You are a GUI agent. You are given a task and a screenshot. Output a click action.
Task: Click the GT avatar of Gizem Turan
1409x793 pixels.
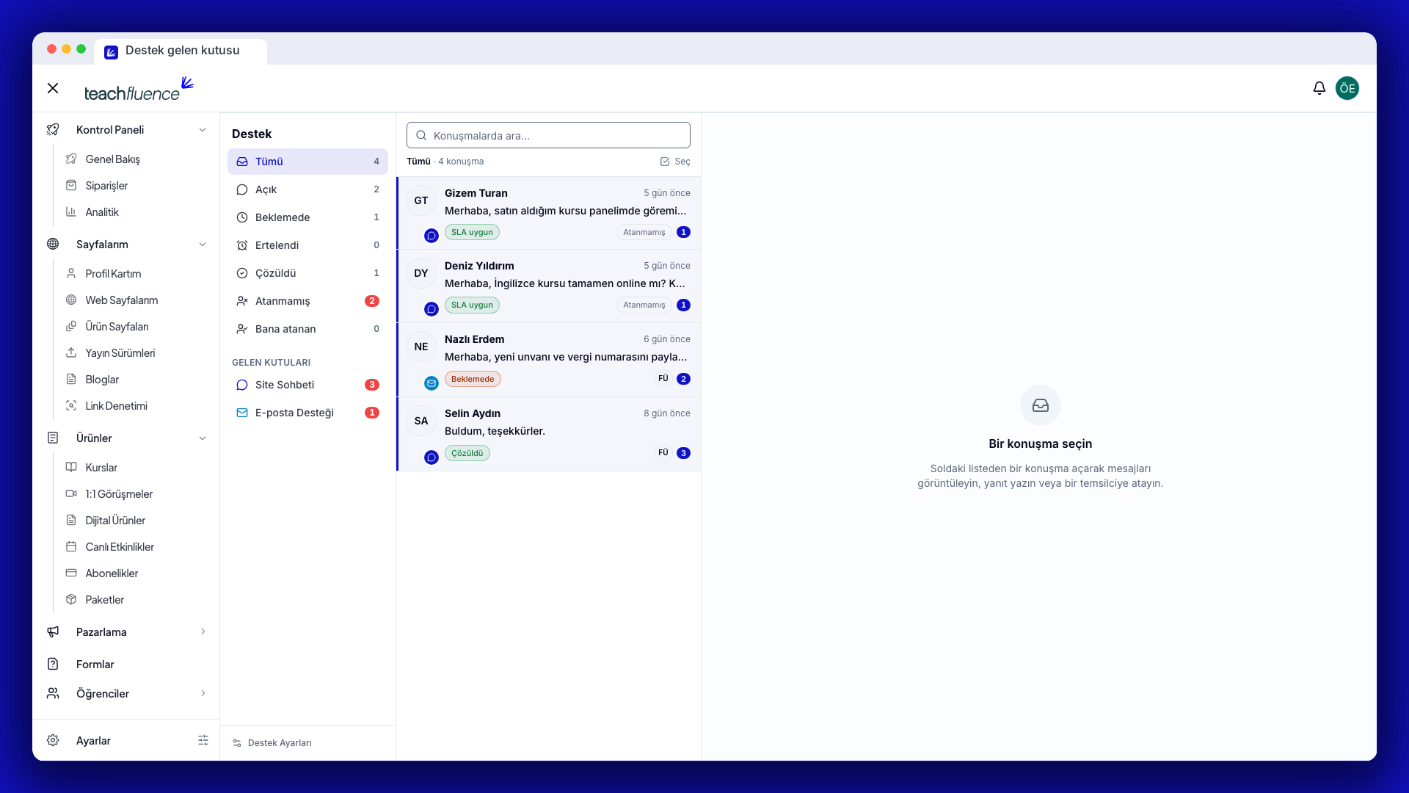pos(421,200)
